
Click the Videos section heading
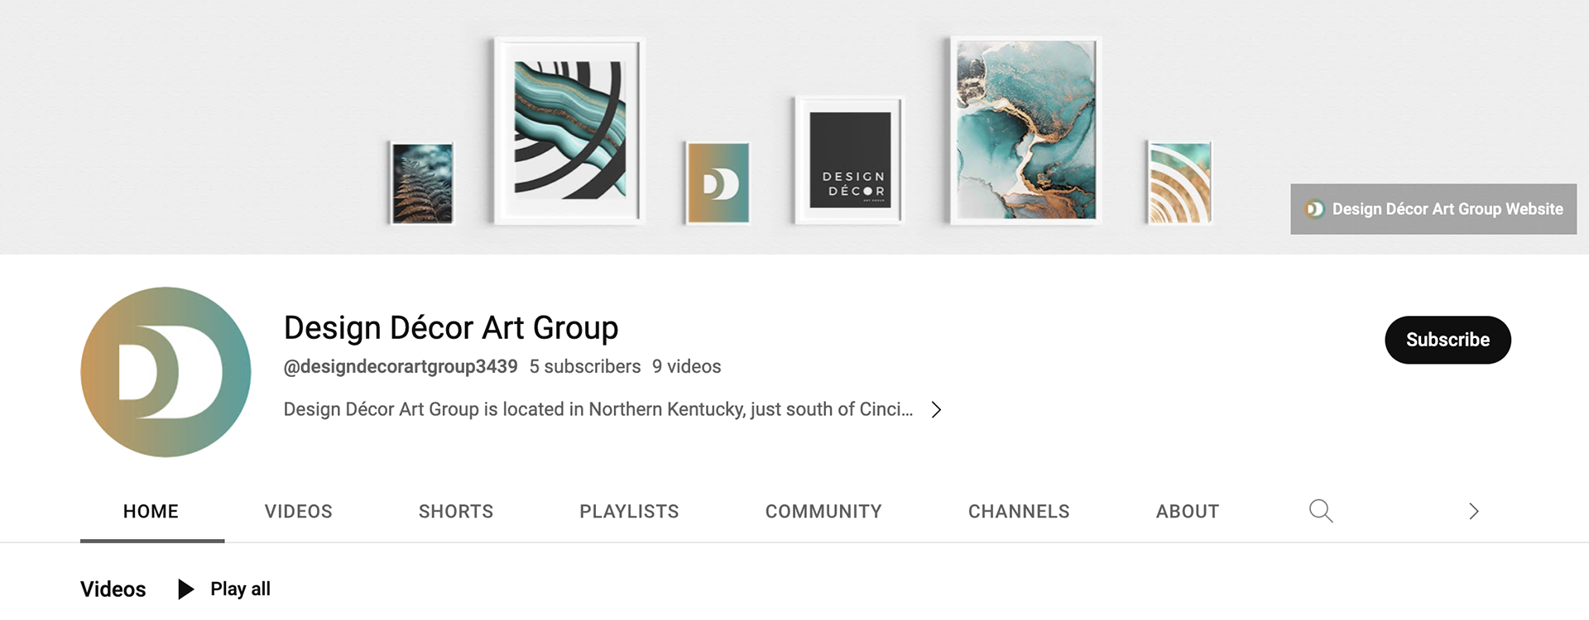pos(113,589)
